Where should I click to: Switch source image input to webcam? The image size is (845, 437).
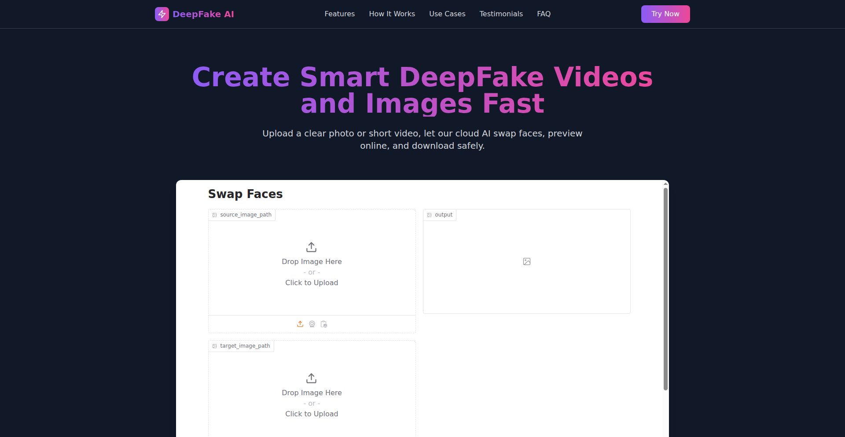[312, 324]
